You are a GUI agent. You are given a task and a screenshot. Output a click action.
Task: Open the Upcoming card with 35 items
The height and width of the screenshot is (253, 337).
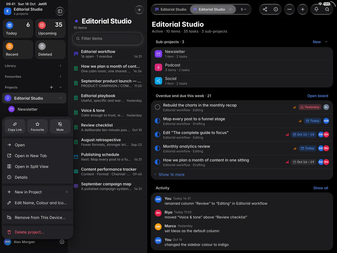pyautogui.click(x=50, y=29)
